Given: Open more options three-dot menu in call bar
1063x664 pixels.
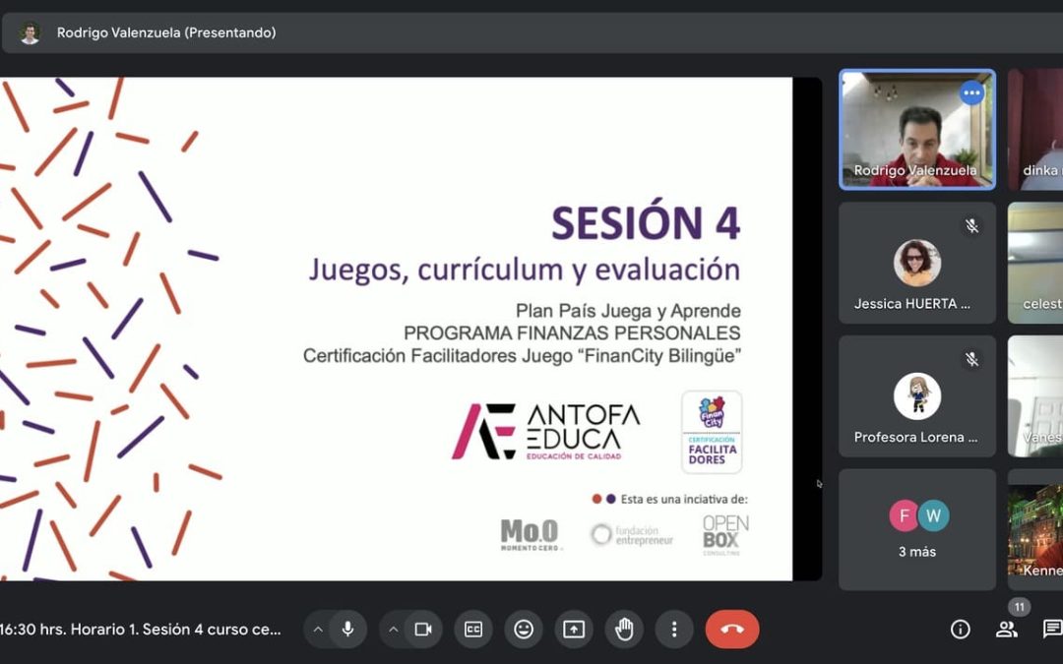Looking at the screenshot, I should tap(674, 630).
